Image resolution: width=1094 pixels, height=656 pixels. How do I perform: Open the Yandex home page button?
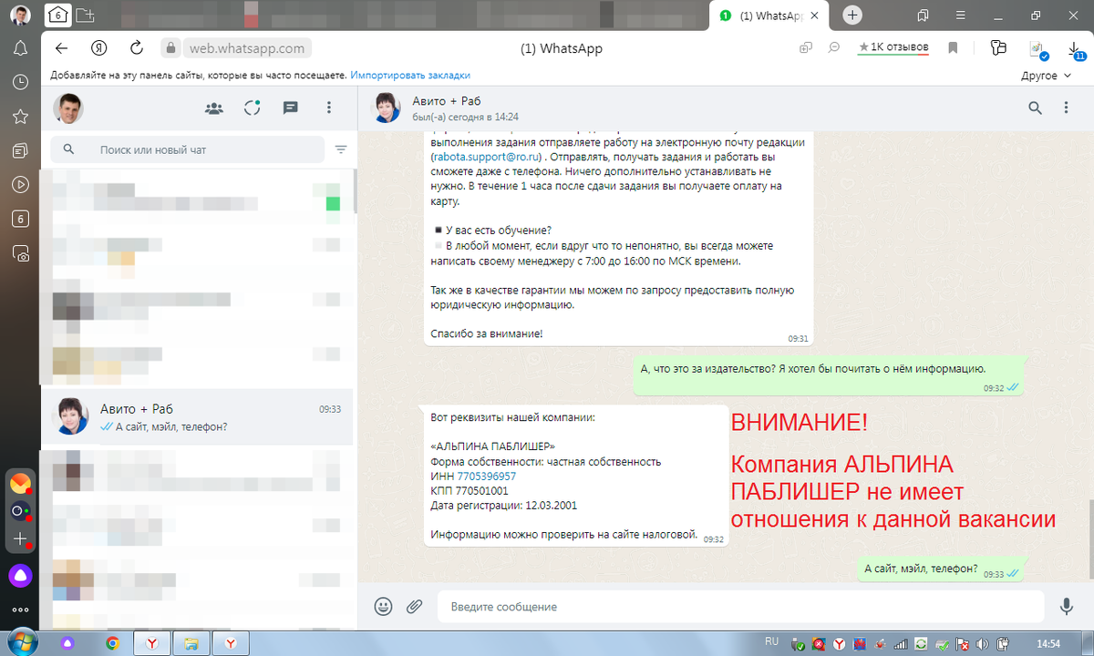point(98,48)
